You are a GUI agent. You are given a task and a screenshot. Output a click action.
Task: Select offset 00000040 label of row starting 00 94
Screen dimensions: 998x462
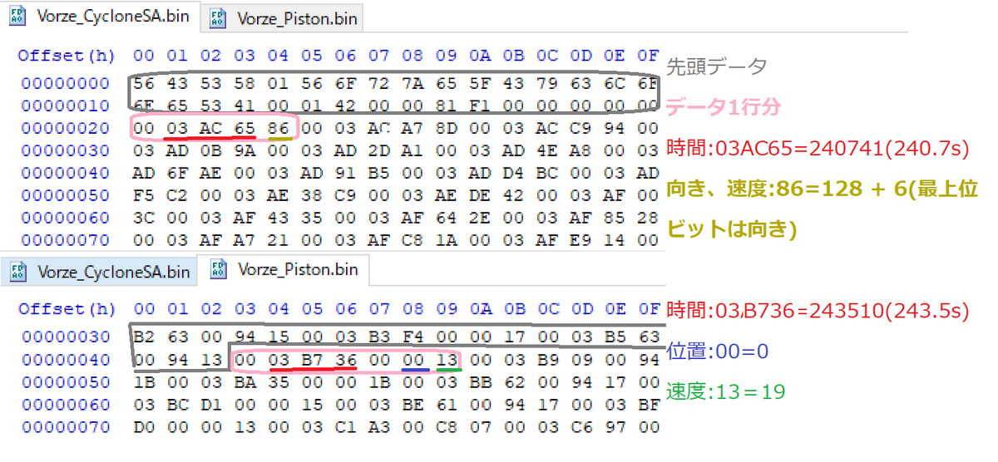click(x=66, y=359)
